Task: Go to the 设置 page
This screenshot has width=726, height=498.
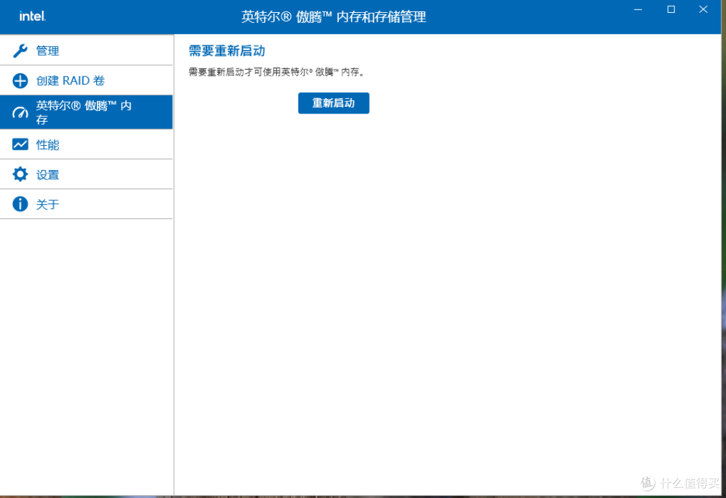Action: tap(87, 175)
